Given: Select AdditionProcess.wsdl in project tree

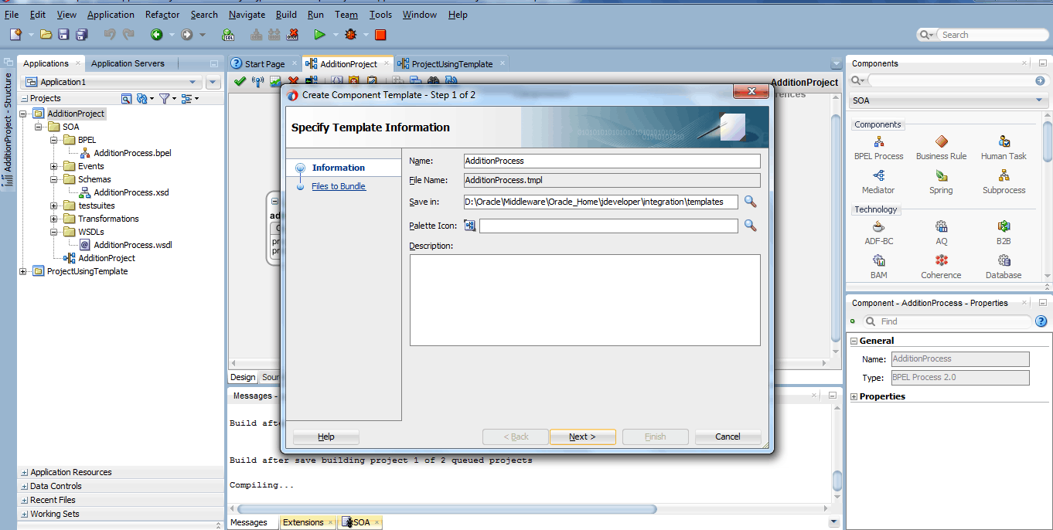Looking at the screenshot, I should (133, 245).
